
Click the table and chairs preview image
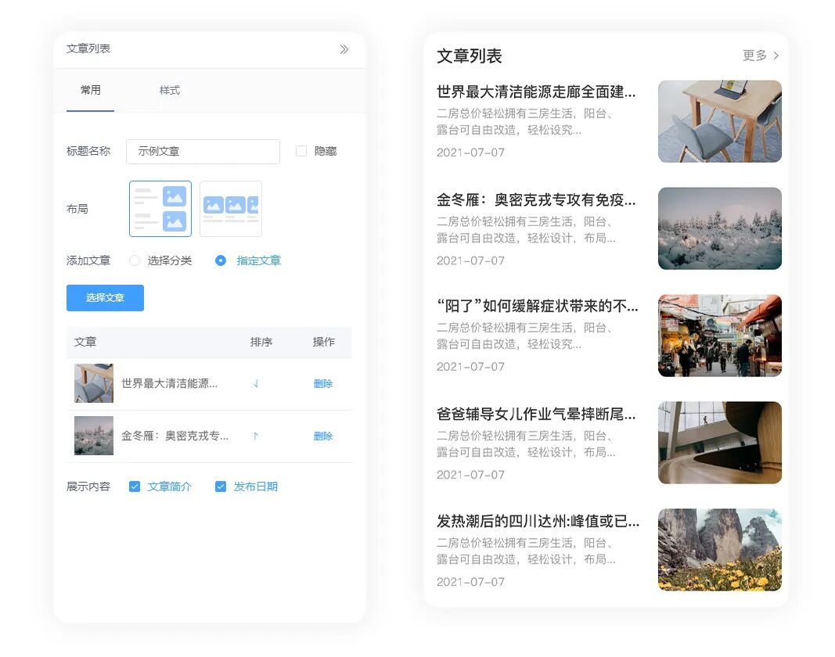coord(720,121)
